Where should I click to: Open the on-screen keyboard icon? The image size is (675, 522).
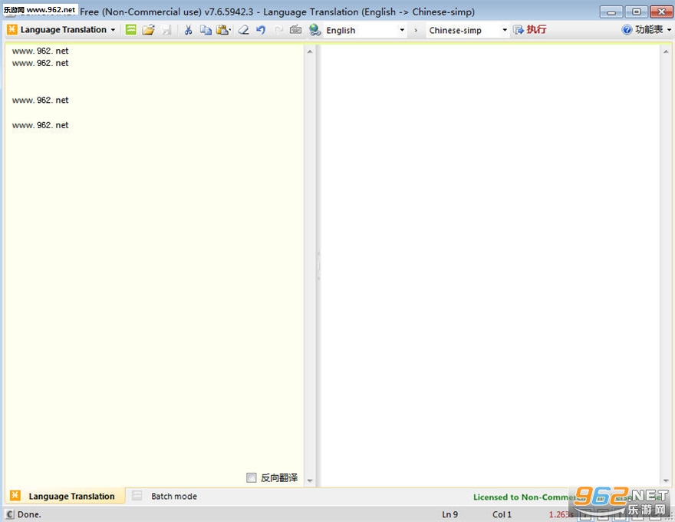coord(296,30)
